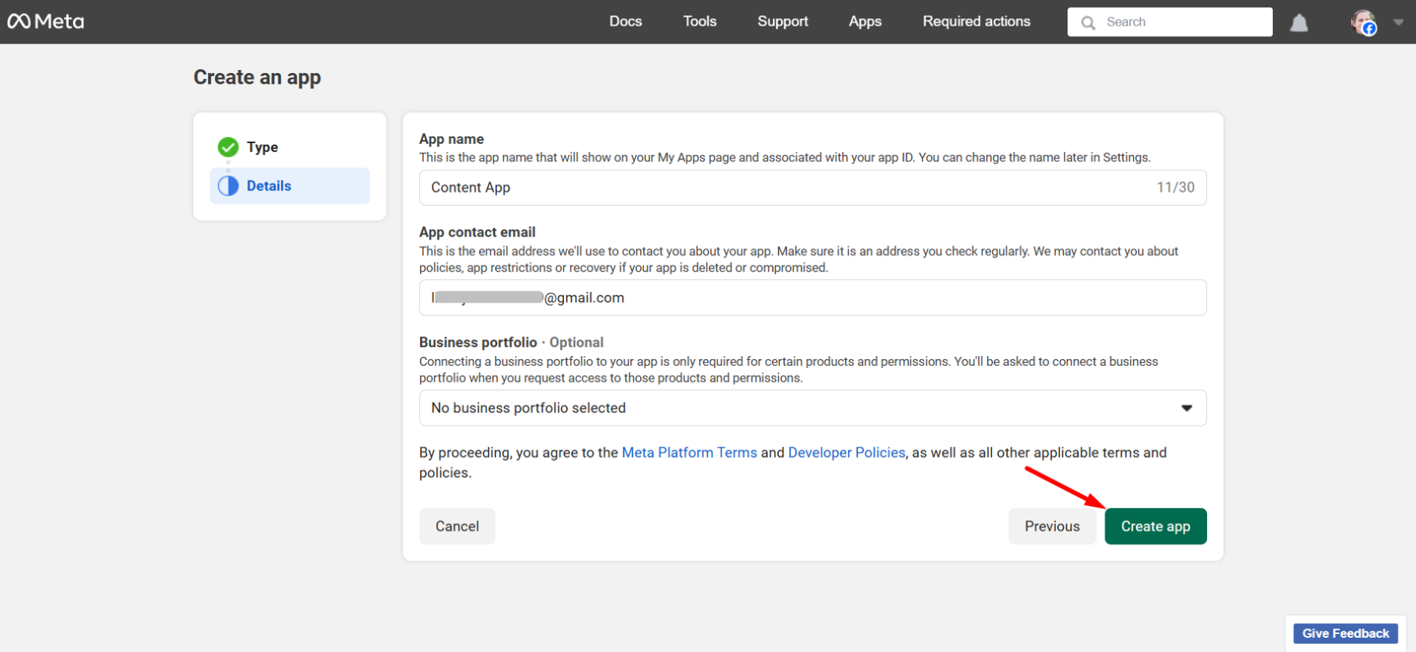Click the green Type checkmark icon
Image resolution: width=1416 pixels, height=652 pixels.
coord(228,147)
